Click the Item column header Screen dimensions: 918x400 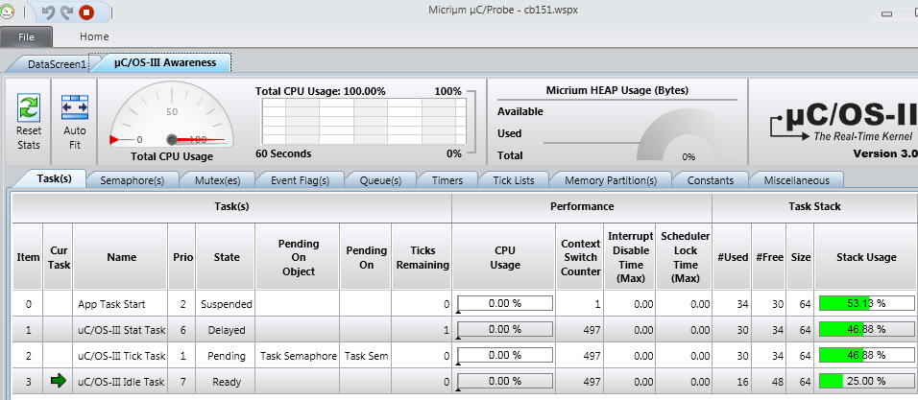[x=28, y=257]
